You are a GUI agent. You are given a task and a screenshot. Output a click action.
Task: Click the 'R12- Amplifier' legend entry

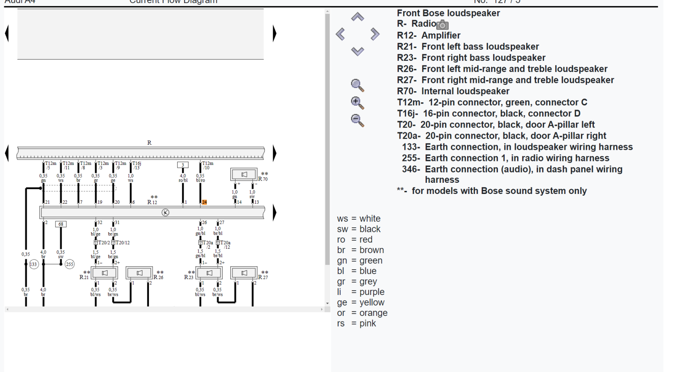[x=429, y=36]
